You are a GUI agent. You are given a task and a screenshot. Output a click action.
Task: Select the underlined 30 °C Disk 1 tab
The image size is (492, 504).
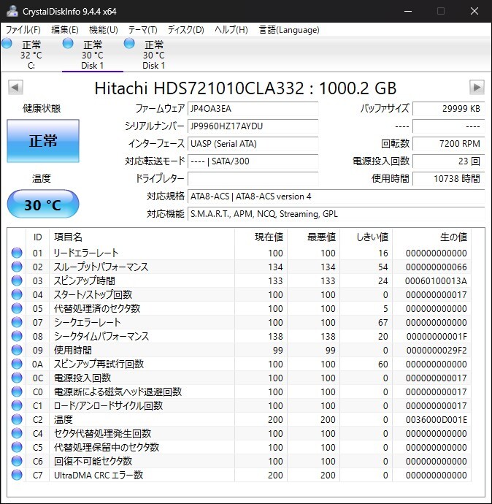click(x=92, y=55)
